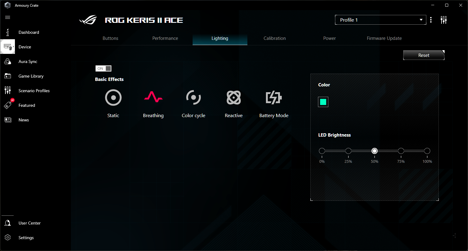Click the ROG logo in the header
The image size is (468, 251).
tap(88, 20)
